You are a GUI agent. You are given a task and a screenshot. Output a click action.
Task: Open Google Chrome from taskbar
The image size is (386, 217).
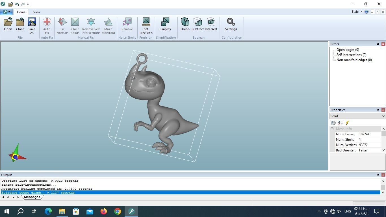click(x=118, y=211)
